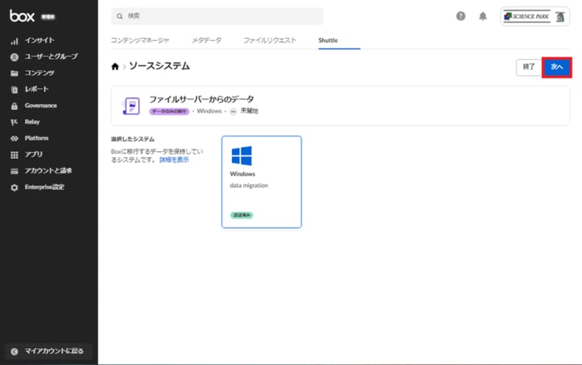Click the 検索 search field
582x365 pixels.
(217, 16)
